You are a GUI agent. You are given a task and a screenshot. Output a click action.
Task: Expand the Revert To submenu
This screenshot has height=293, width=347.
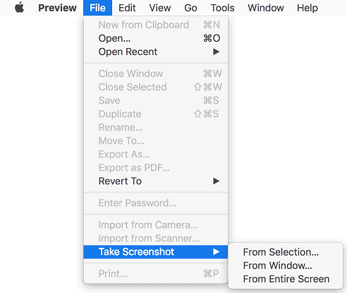tap(156, 181)
